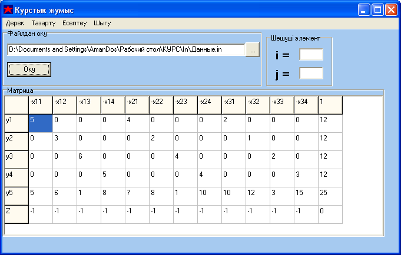Select cell 1 in row y2 under -x32
Screen dimensions: 401x255
[258, 142]
